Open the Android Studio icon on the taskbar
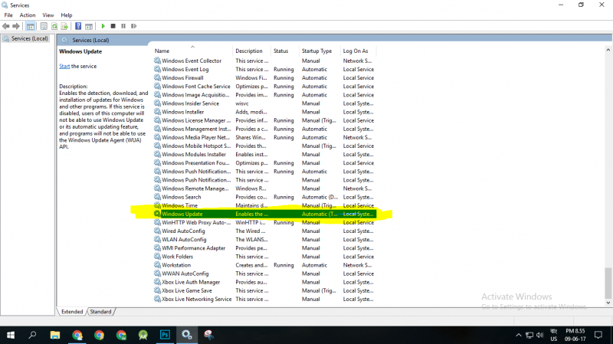This screenshot has width=613, height=344. 143,335
